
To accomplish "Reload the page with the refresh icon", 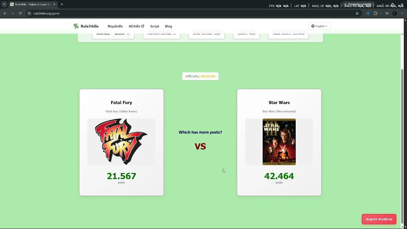I will (20, 13).
